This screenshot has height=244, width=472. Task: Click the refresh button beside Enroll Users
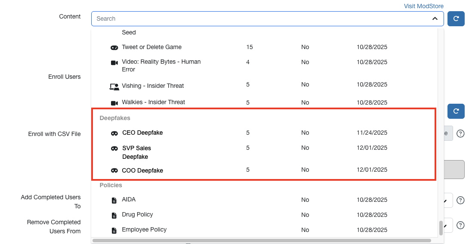(x=456, y=111)
